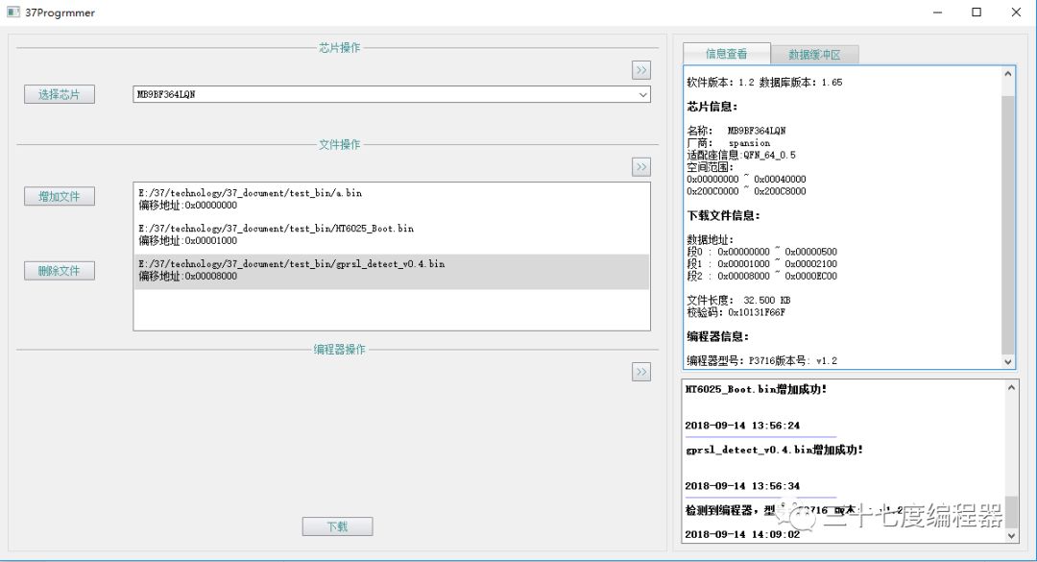Image resolution: width=1037 pixels, height=562 pixels.
Task: Select HT6025_Boot.bin file entry
Action: pyautogui.click(x=392, y=234)
